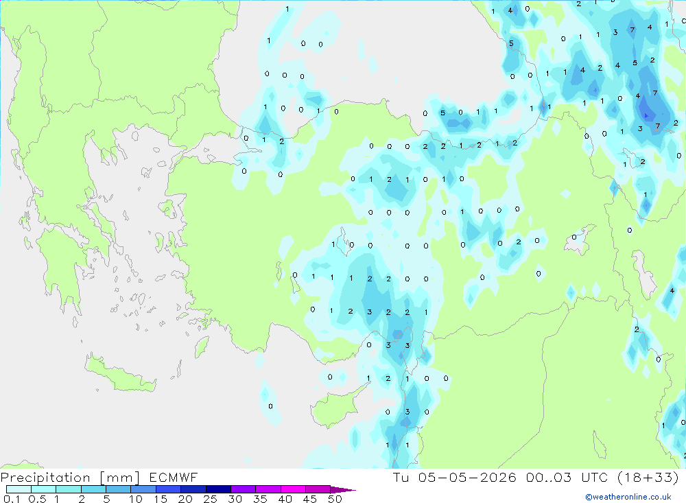The image size is (686, 503).
Task: Select the 45–50 mm legend color swatch
Action: click(x=318, y=489)
